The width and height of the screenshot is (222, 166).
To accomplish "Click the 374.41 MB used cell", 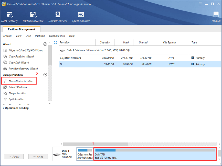I will [127, 58].
